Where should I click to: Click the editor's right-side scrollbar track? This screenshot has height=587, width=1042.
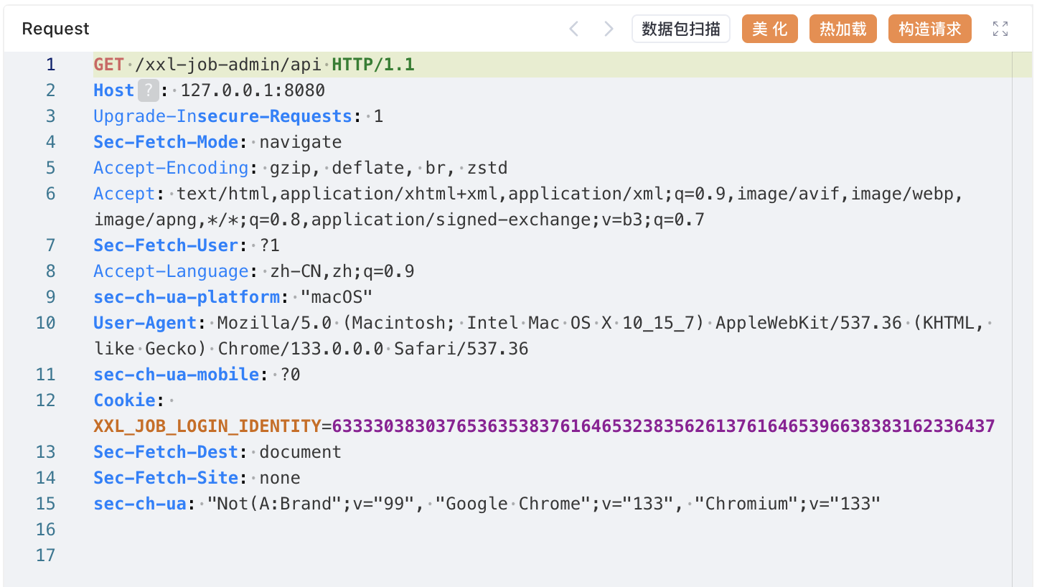(x=1022, y=323)
